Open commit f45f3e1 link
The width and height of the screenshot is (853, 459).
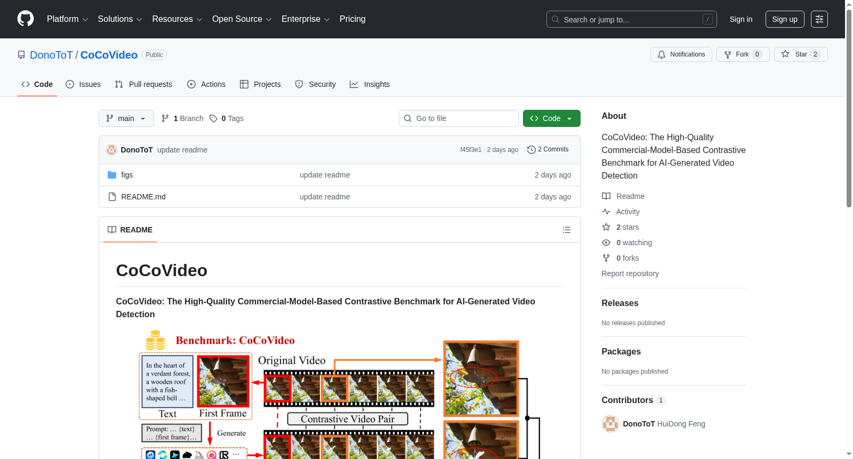pos(471,150)
